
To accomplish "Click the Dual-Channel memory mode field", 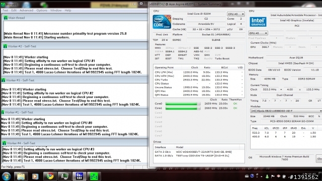I will [285, 95].
